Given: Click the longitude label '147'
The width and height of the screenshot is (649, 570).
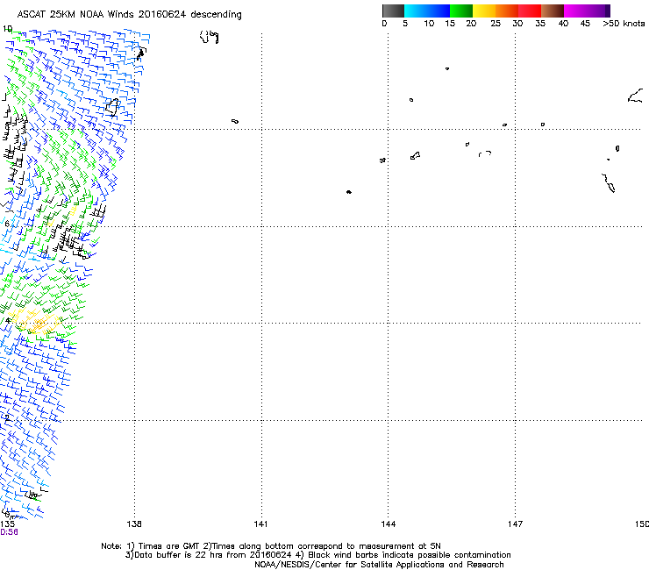Looking at the screenshot, I should coord(515,524).
